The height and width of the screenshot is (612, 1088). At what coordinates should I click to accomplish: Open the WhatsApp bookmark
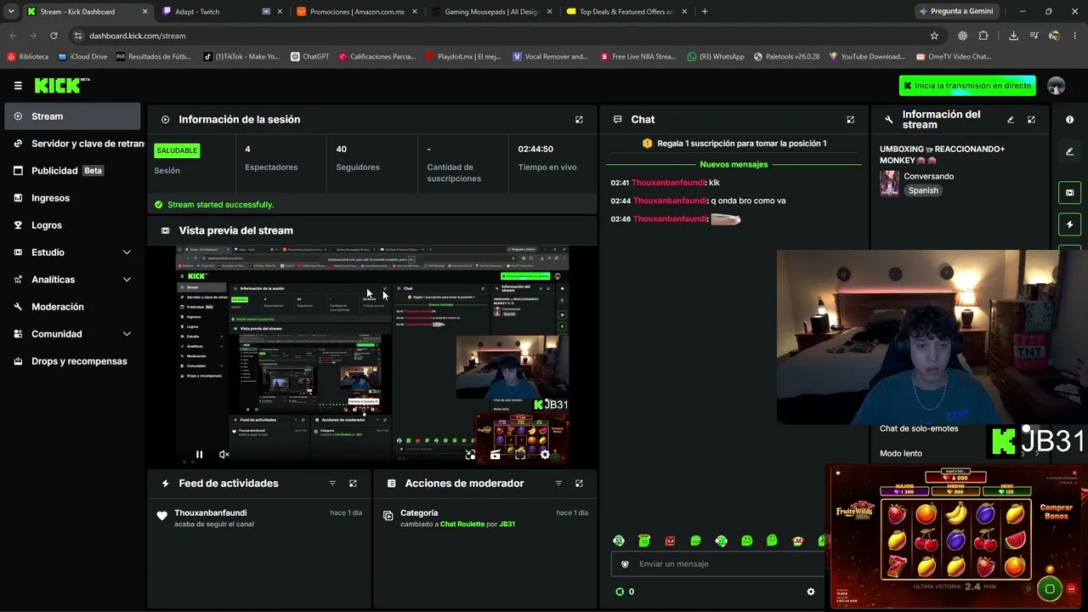pyautogui.click(x=716, y=57)
